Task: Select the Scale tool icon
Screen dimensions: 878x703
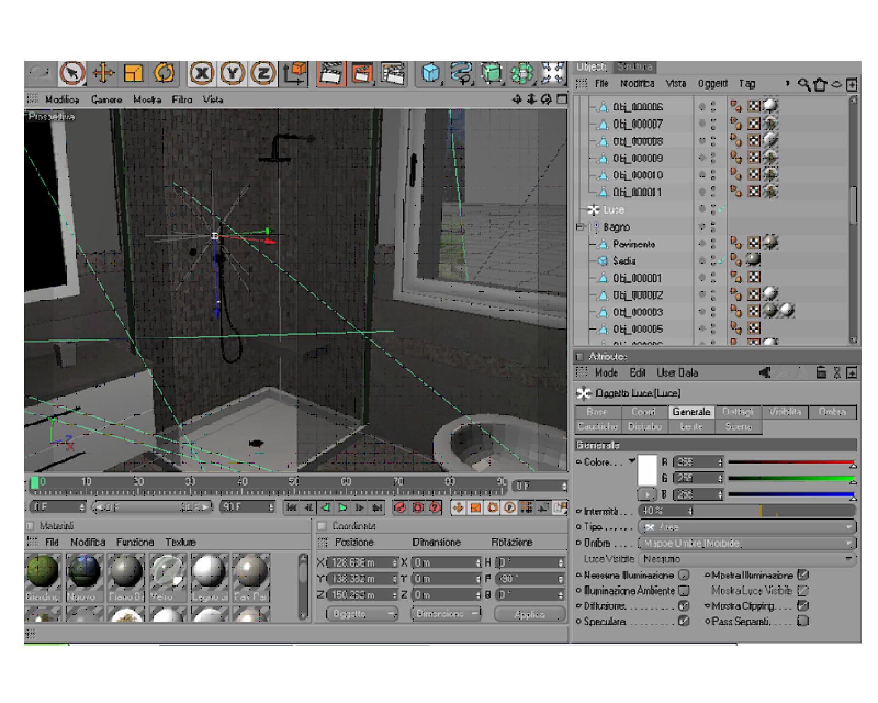Action: click(133, 73)
